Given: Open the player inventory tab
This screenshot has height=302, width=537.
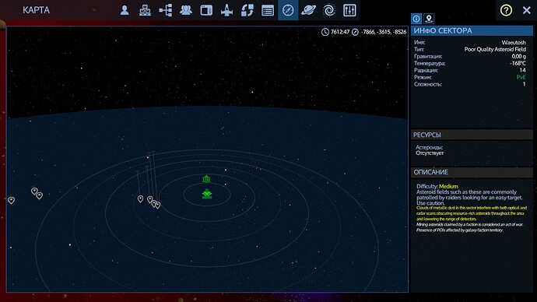Looking at the screenshot, I should [x=125, y=10].
